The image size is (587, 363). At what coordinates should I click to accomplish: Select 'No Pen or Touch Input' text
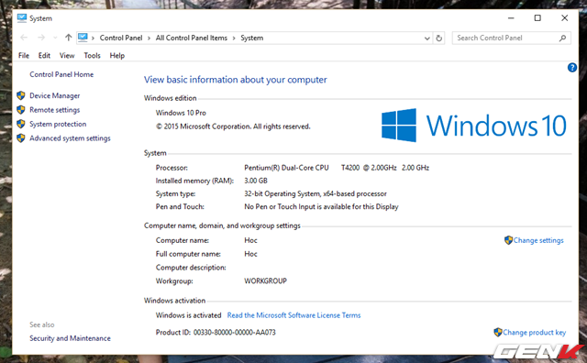(x=279, y=207)
